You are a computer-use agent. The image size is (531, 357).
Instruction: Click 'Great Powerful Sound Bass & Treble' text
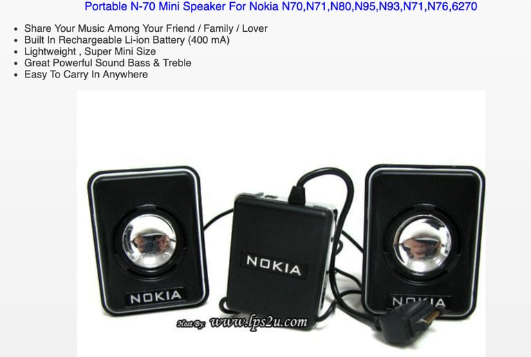coord(108,63)
